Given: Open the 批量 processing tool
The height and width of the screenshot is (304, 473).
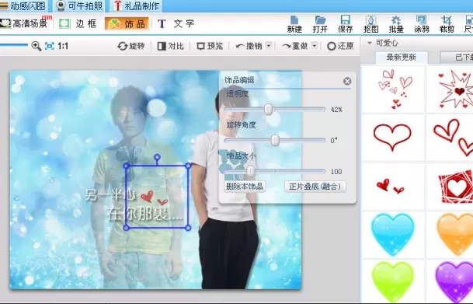Looking at the screenshot, I should [x=396, y=24].
